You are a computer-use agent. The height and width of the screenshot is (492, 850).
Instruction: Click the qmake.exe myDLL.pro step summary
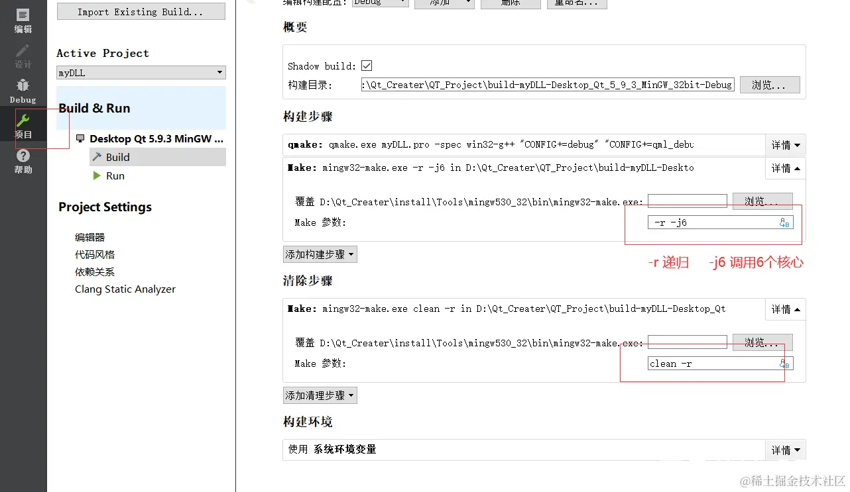coord(491,144)
